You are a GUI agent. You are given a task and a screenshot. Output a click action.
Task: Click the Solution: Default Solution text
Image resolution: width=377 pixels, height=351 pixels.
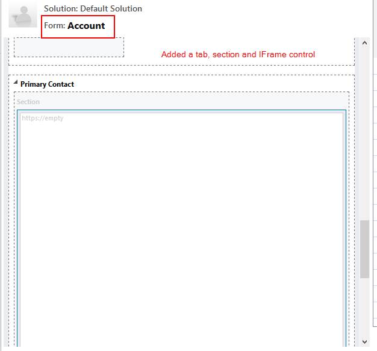click(93, 9)
